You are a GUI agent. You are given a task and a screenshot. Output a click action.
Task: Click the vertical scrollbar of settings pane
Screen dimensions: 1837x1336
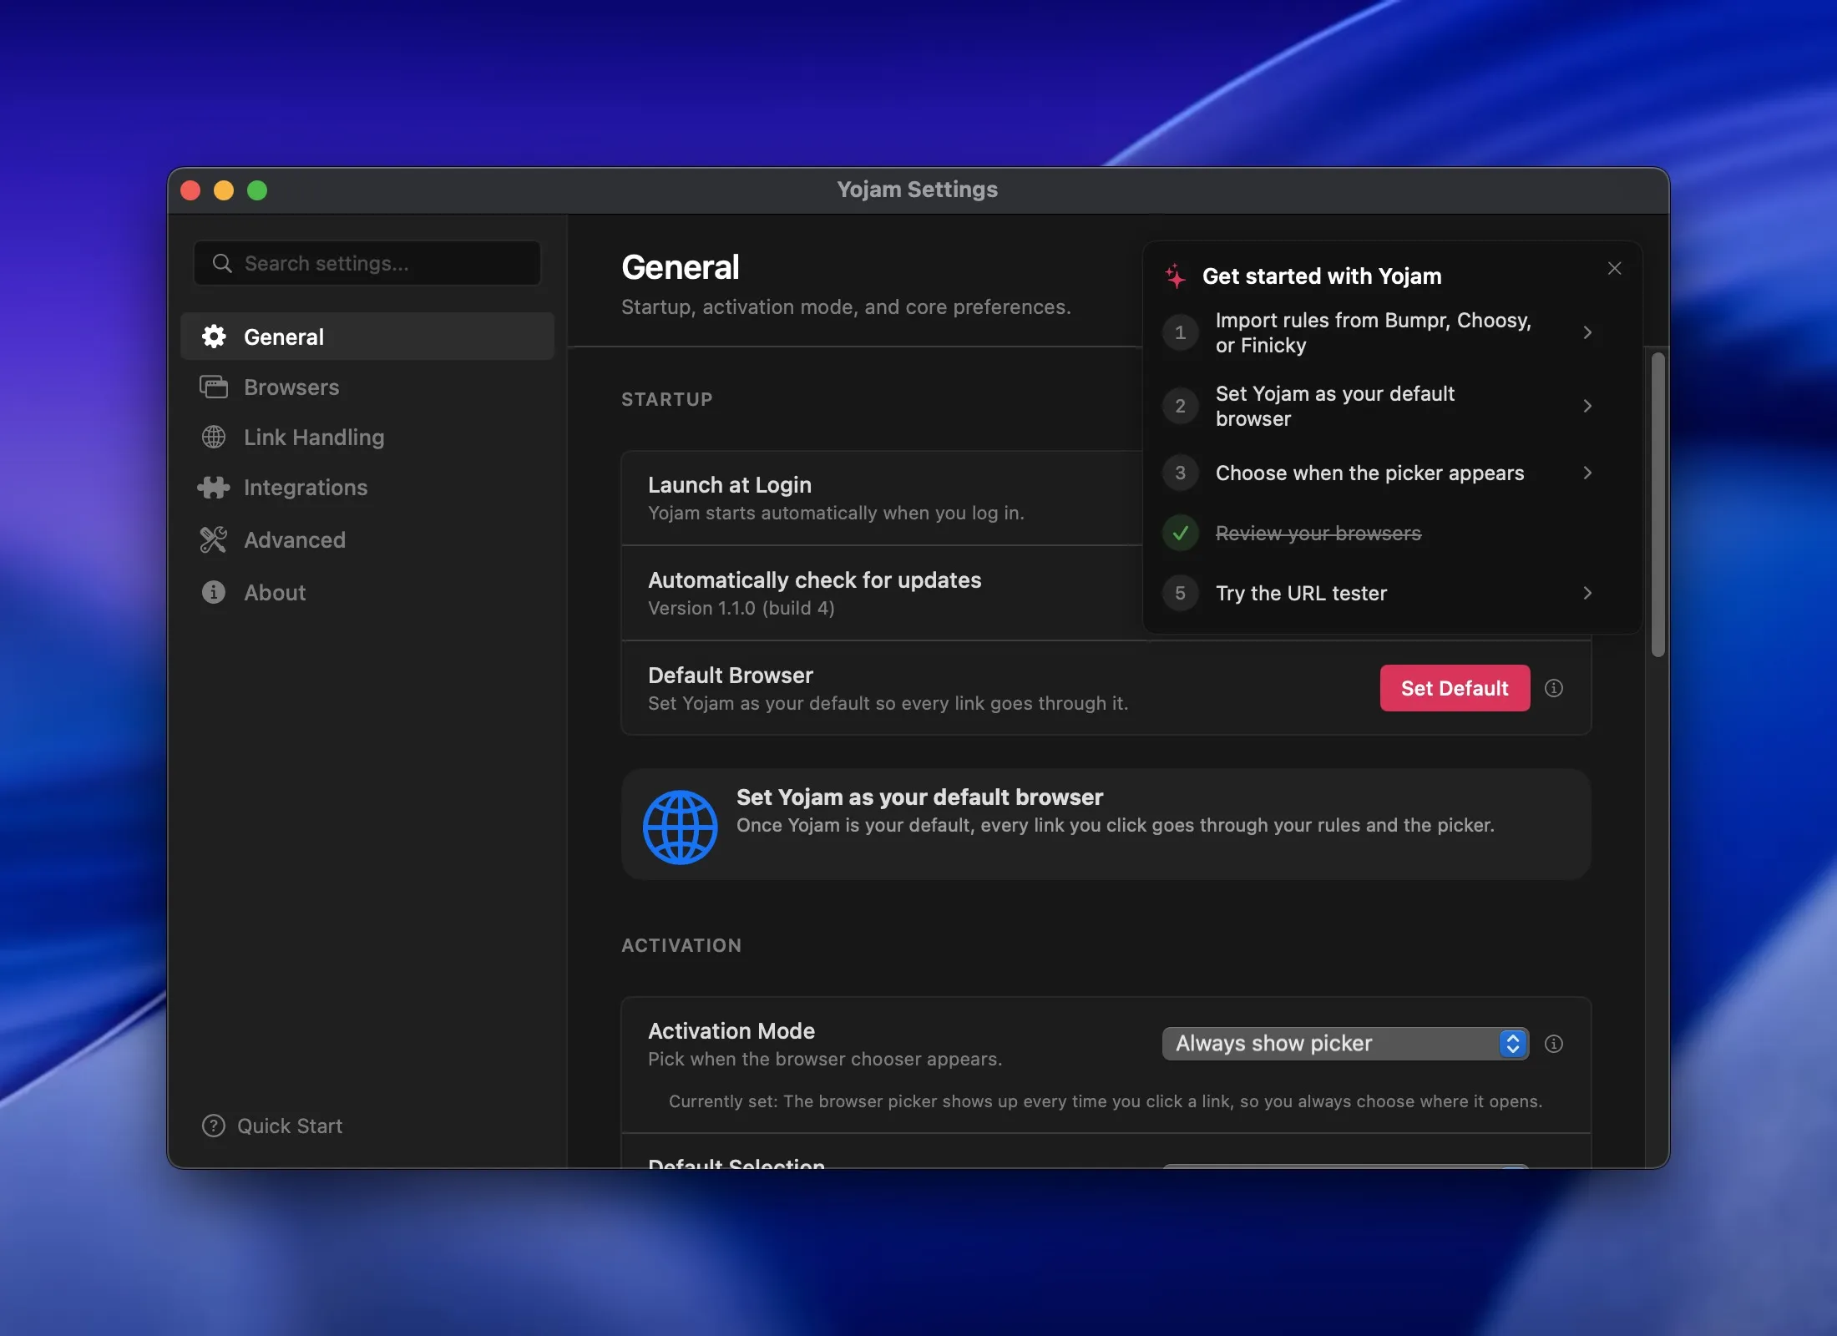point(1658,504)
